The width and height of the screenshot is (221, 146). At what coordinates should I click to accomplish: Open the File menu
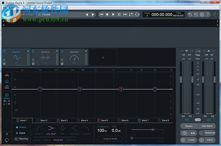point(5,7)
